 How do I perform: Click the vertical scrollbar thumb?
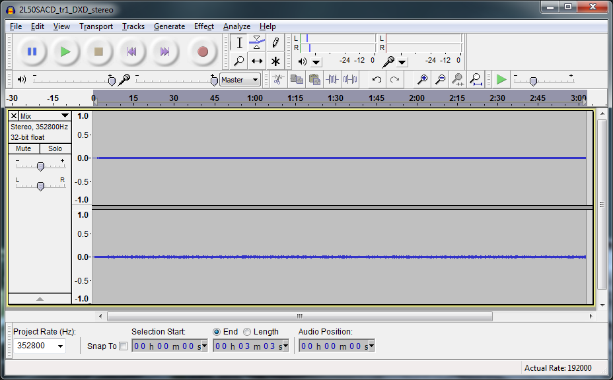(x=602, y=205)
